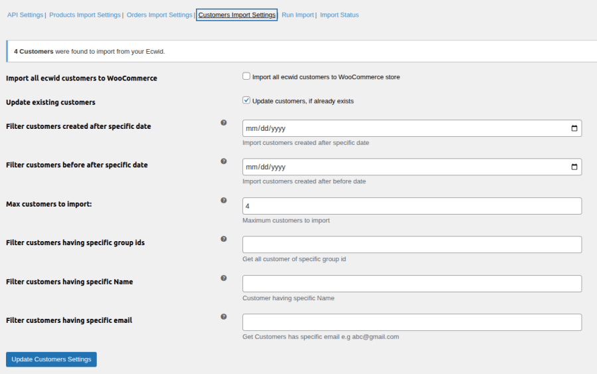Click help icon for specific email filter
Image resolution: width=597 pixels, height=374 pixels.
click(x=224, y=317)
